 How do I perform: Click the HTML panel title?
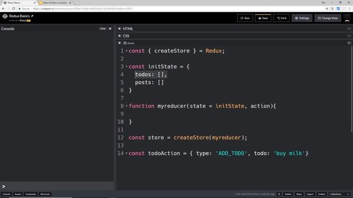pyautogui.click(x=128, y=29)
